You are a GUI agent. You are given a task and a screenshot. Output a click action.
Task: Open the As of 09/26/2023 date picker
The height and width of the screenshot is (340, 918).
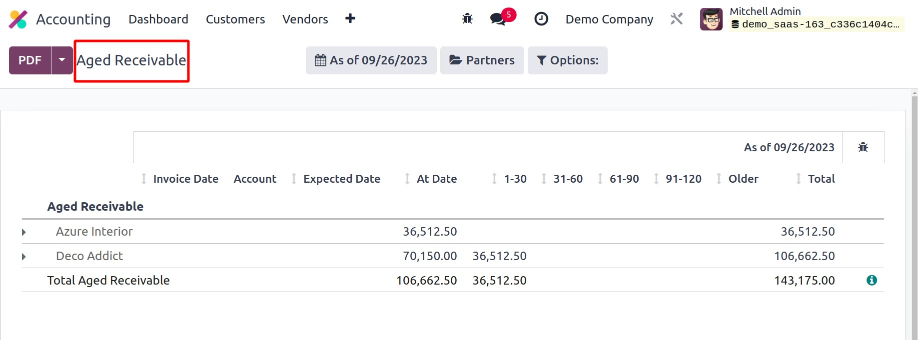coord(371,60)
